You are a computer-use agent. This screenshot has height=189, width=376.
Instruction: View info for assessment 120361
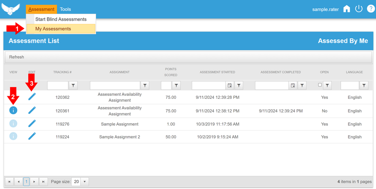click(x=13, y=110)
